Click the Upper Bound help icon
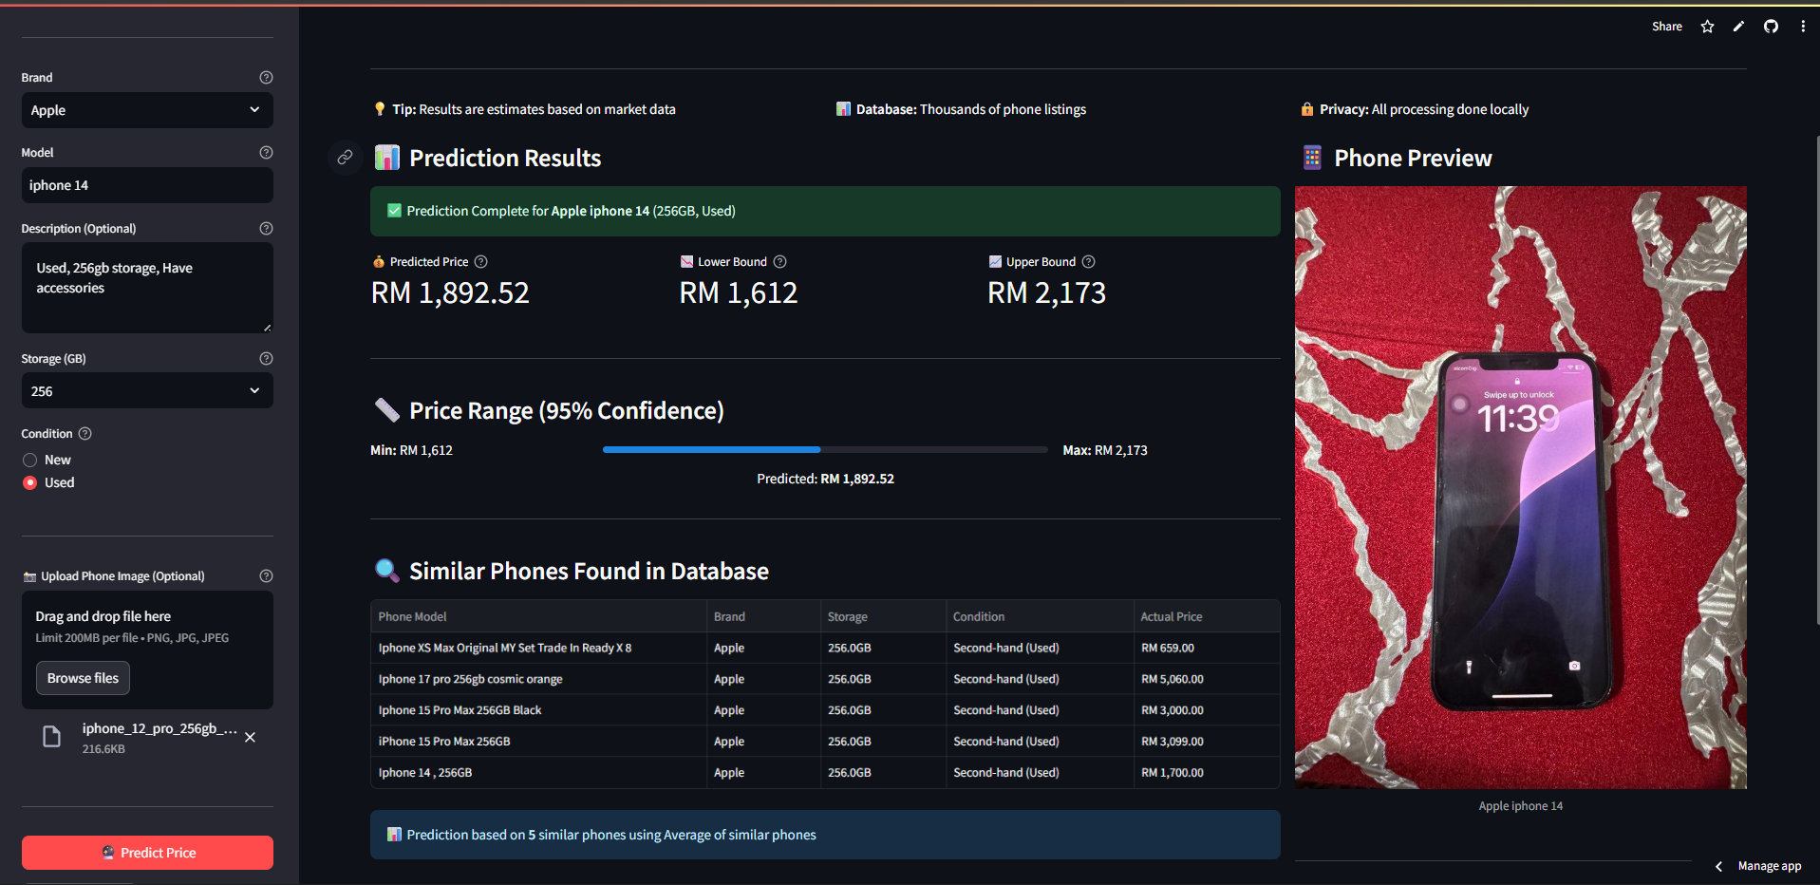The height and width of the screenshot is (885, 1820). [x=1089, y=262]
